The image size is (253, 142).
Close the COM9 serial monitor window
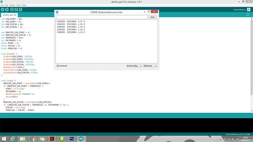point(154,12)
